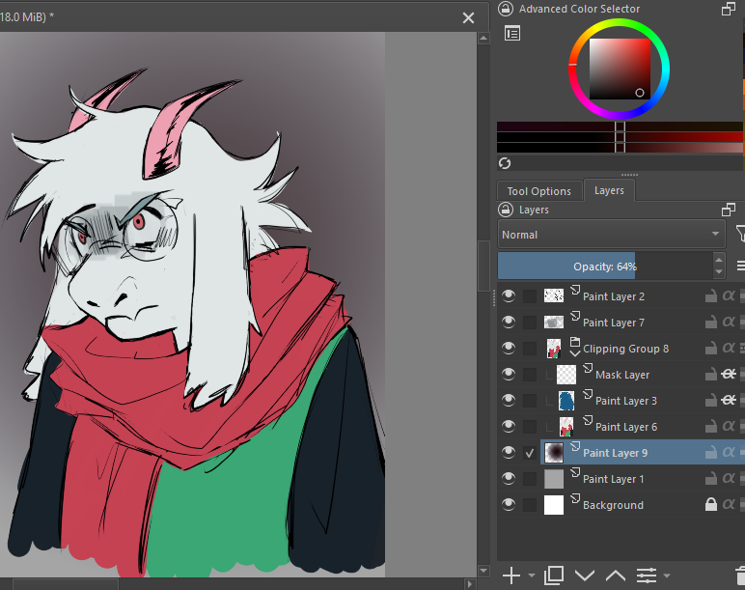
Task: Hide Clipping Group 8
Action: tap(509, 348)
